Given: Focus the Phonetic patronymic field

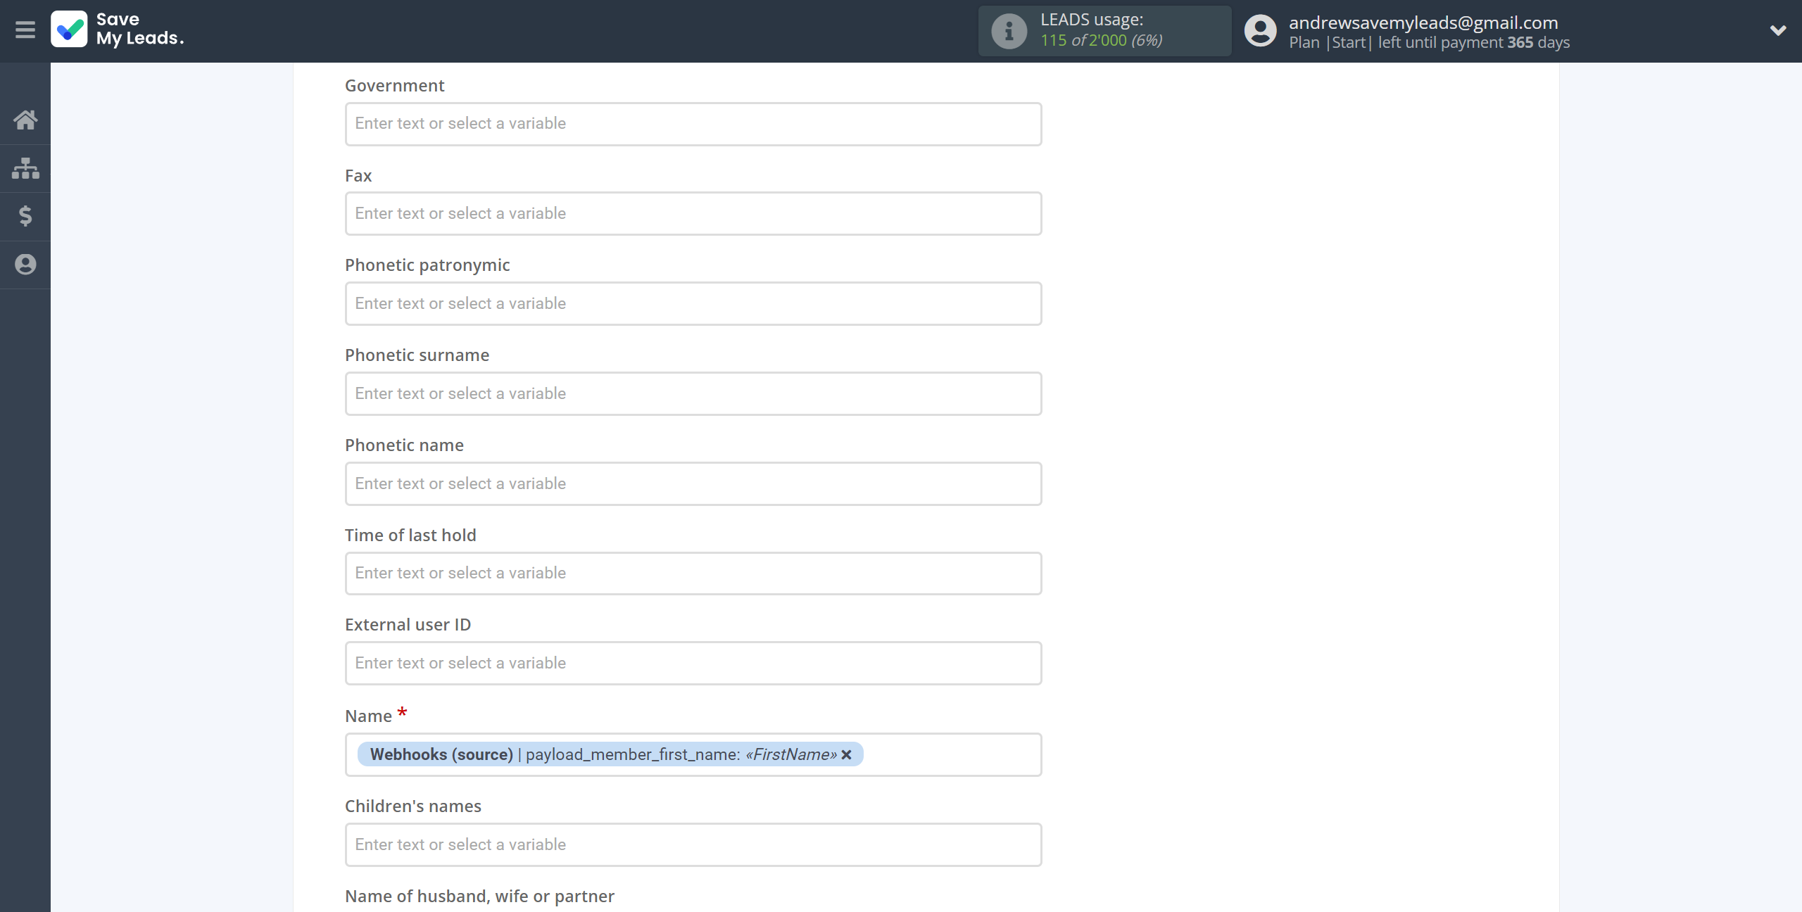Looking at the screenshot, I should tap(693, 304).
